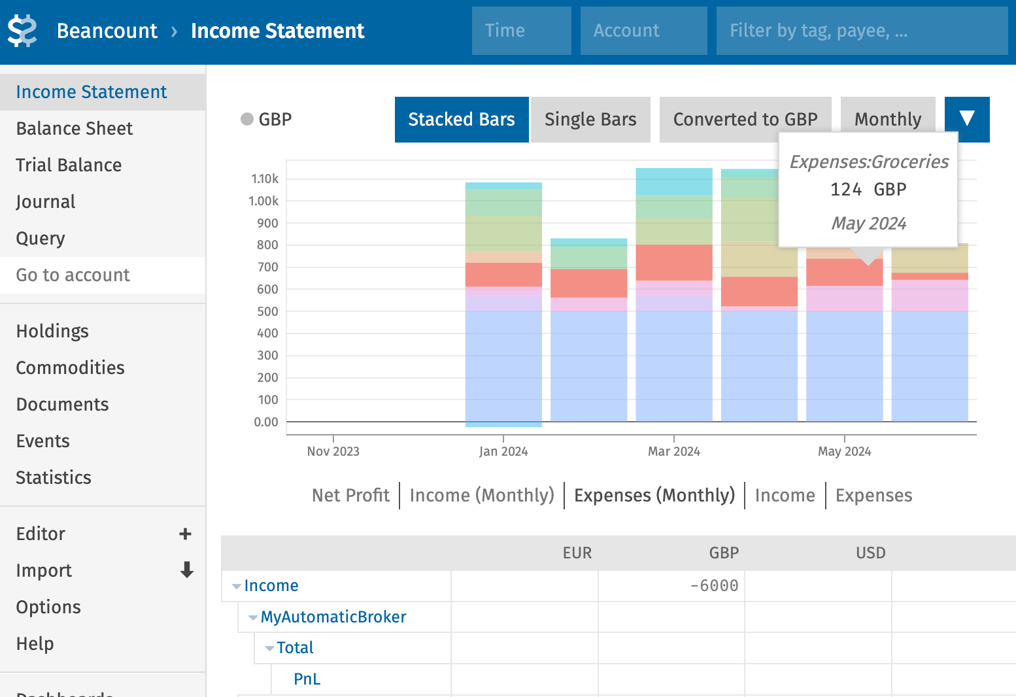Select the Expenses chart tab

click(873, 496)
